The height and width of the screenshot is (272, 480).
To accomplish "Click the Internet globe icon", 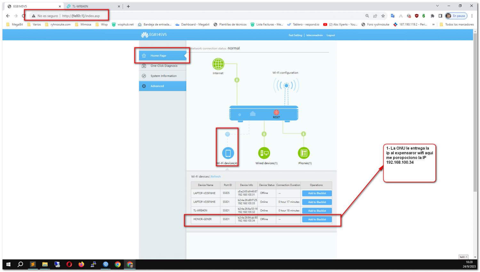I will (218, 64).
